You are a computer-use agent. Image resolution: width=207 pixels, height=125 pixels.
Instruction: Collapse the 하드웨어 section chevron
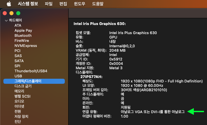[6, 21]
